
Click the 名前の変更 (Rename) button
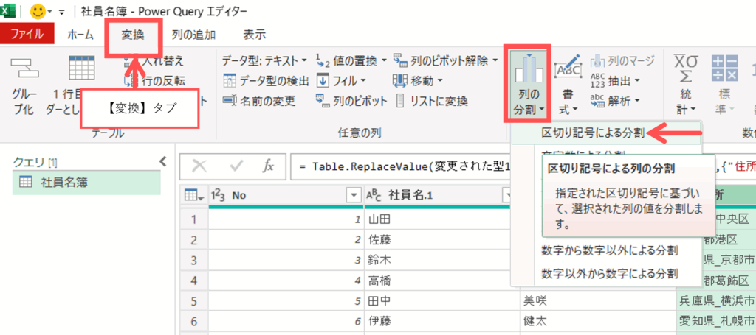click(260, 101)
